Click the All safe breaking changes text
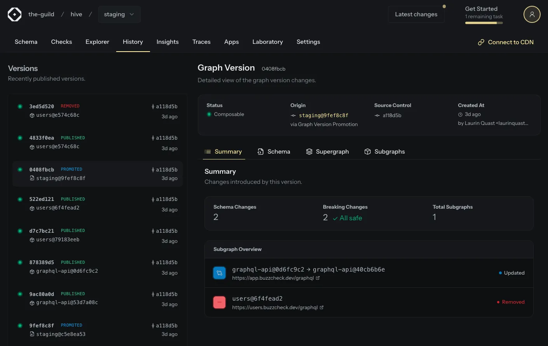This screenshot has height=346, width=548. pos(351,218)
